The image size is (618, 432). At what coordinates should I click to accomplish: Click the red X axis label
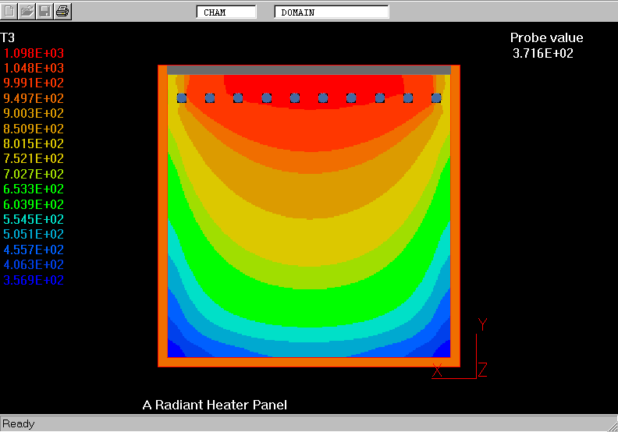[x=437, y=370]
